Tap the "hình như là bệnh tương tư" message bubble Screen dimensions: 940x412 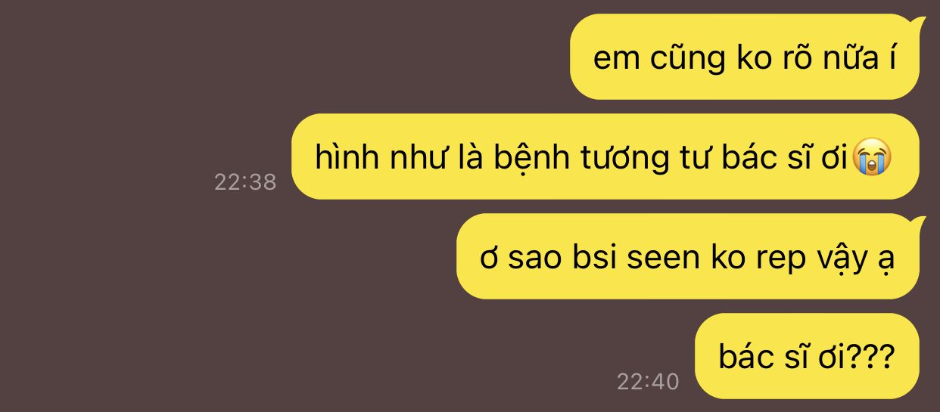(x=605, y=156)
